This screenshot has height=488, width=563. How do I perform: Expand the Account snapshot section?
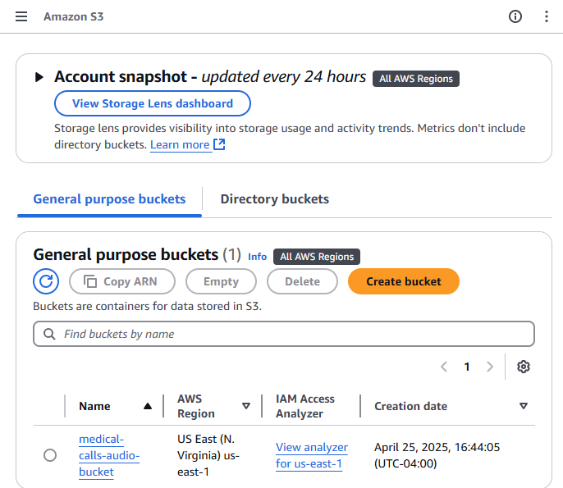tap(39, 77)
